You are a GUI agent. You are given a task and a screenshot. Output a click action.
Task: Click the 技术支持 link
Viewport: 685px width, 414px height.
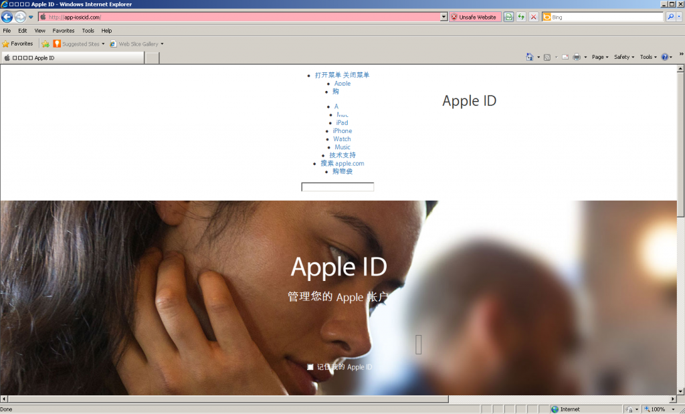point(342,155)
